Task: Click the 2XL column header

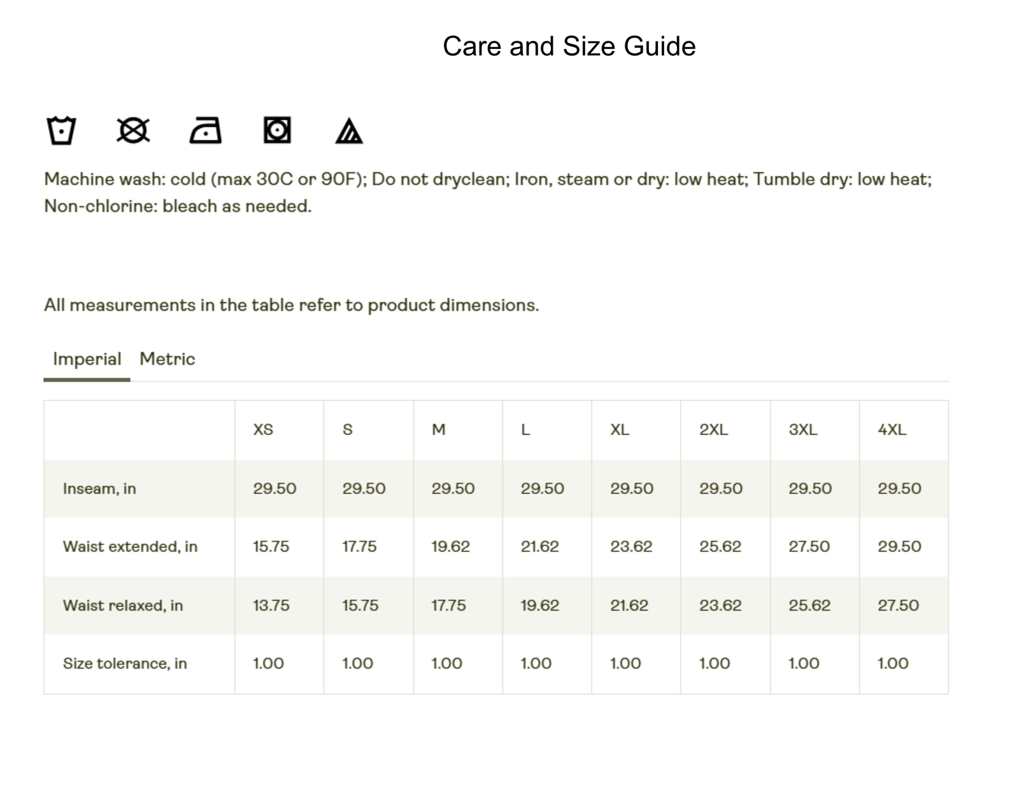Action: (713, 430)
